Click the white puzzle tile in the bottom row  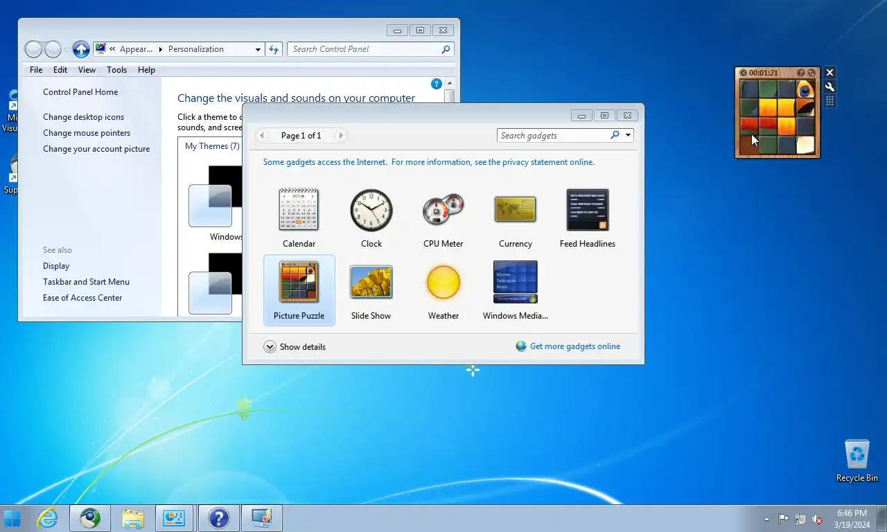tap(805, 145)
